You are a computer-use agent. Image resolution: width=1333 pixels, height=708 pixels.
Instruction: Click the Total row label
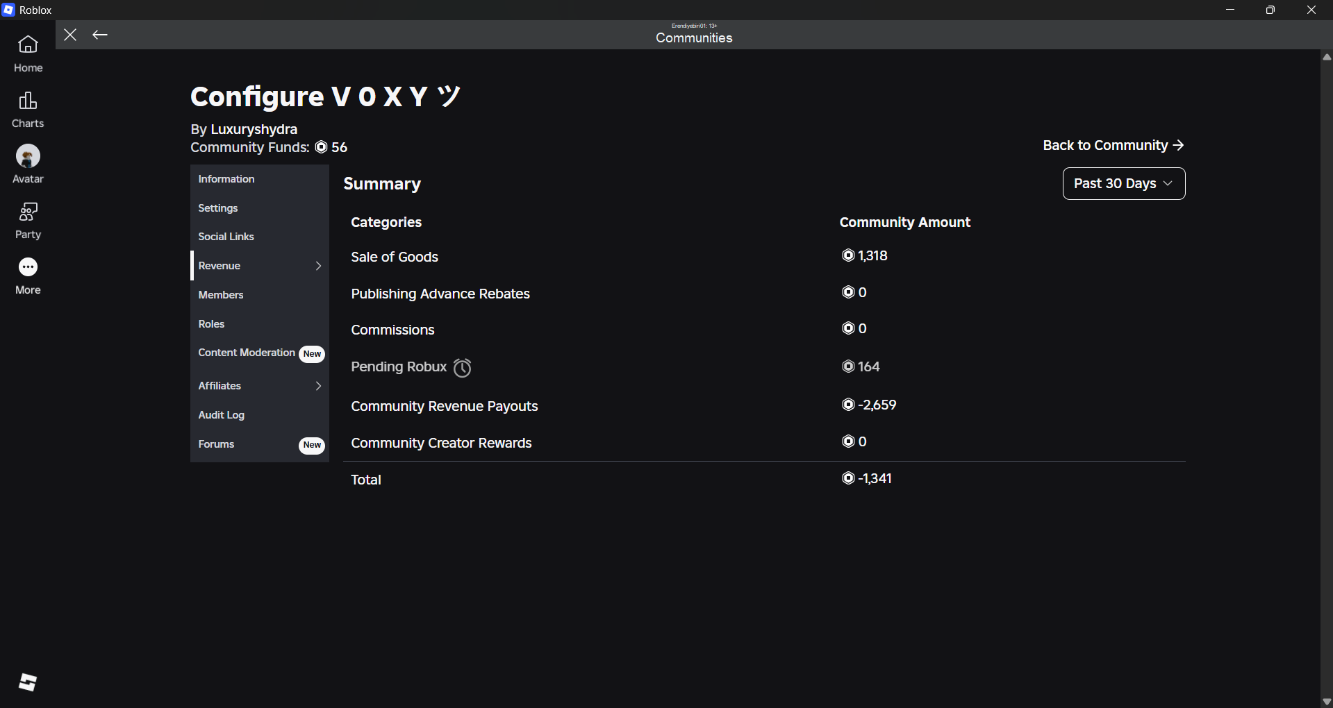[x=366, y=480]
